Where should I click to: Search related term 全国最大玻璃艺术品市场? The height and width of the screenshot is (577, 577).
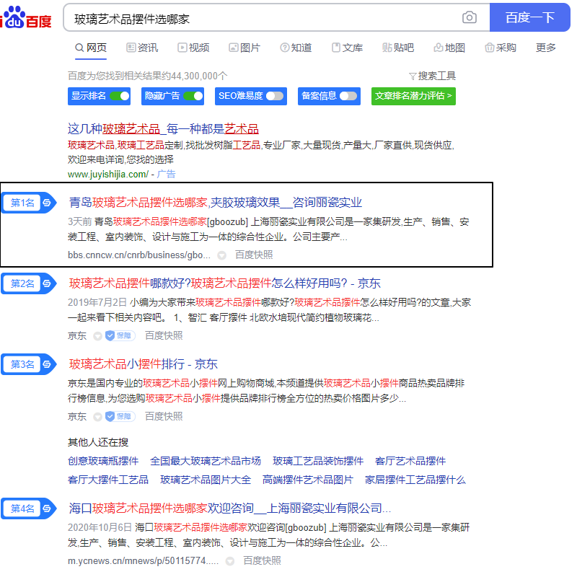click(x=206, y=461)
